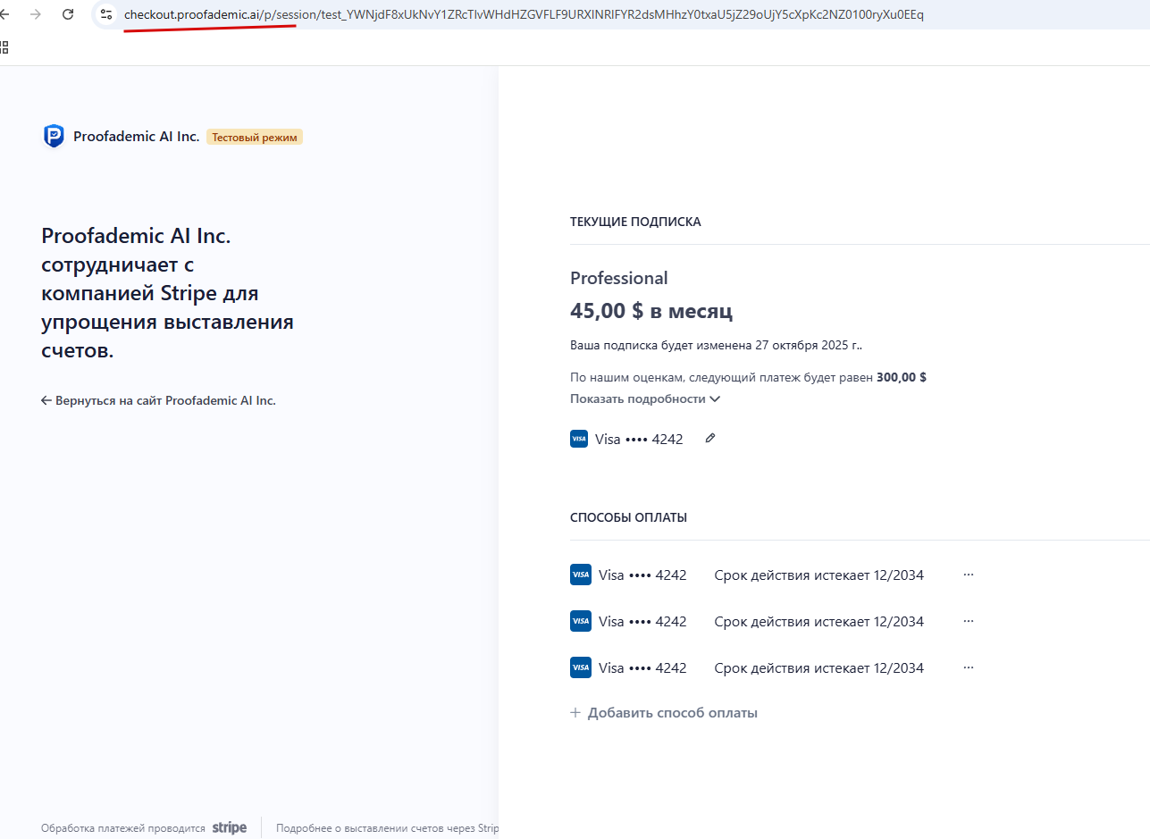This screenshot has height=839, width=1150.
Task: Reload the checkout page
Action: (x=68, y=14)
